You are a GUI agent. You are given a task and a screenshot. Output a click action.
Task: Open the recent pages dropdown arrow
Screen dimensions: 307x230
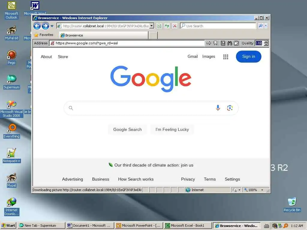52,26
